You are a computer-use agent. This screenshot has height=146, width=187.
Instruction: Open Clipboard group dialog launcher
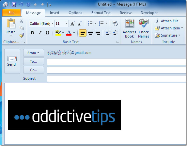24,42
